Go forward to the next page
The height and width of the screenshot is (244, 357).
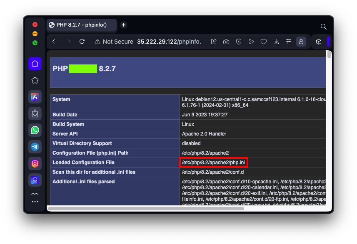[69, 42]
